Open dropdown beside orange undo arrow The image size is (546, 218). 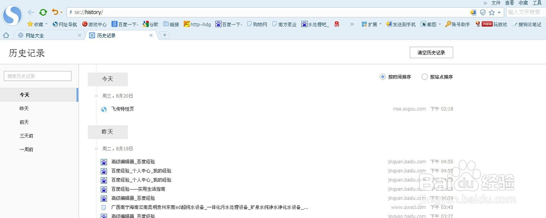click(62, 13)
